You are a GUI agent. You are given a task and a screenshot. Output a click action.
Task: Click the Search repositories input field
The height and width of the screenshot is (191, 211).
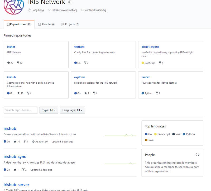pos(21,110)
